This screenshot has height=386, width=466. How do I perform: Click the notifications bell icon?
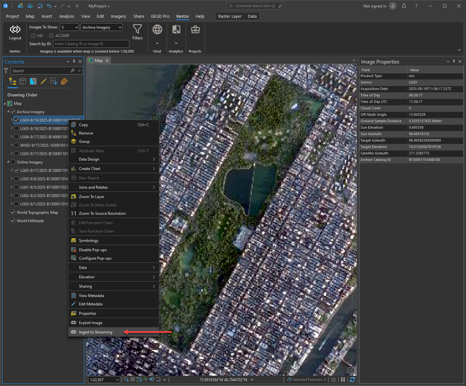tap(404, 6)
